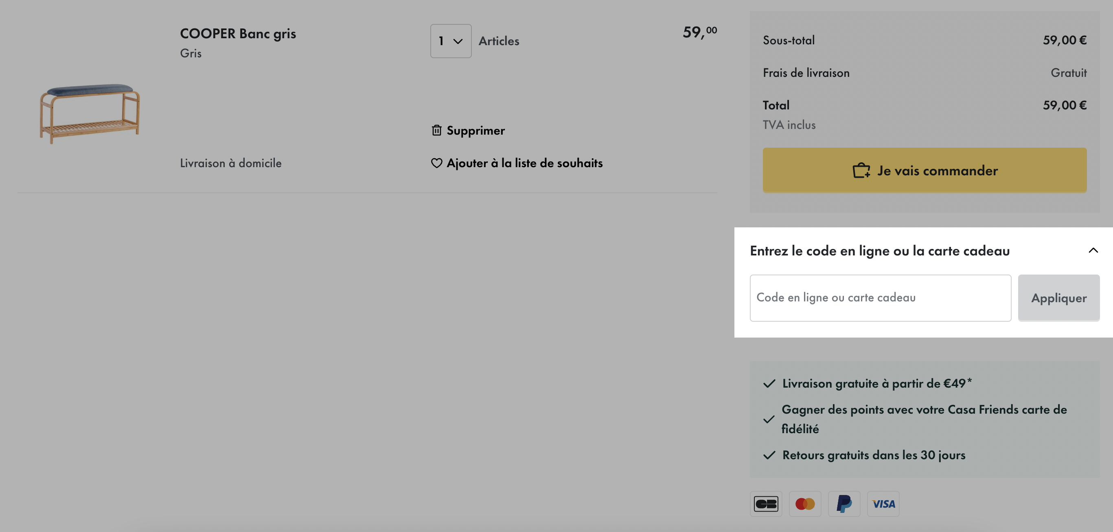The image size is (1113, 532).
Task: Click the Retours gratuits dans les 30 jours text
Action: pos(874,455)
